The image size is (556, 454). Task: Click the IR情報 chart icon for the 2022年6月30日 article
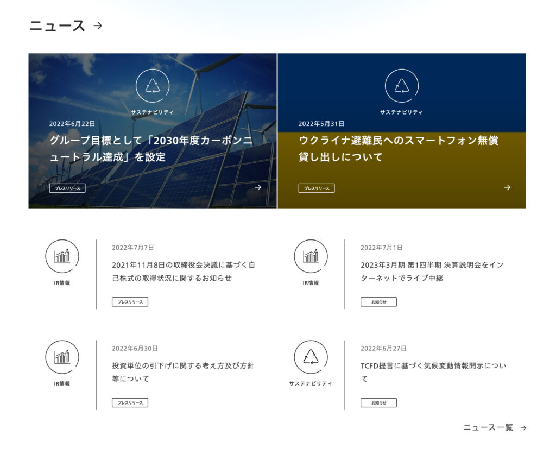62,357
